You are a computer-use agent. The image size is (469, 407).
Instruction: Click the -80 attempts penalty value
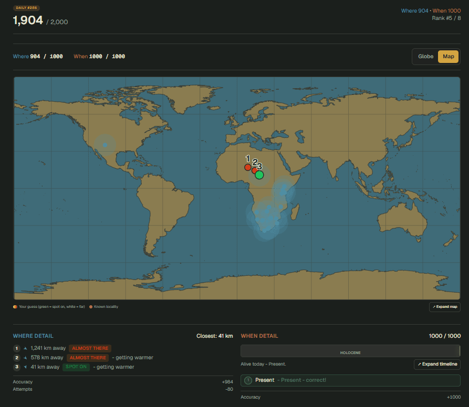tap(229, 389)
